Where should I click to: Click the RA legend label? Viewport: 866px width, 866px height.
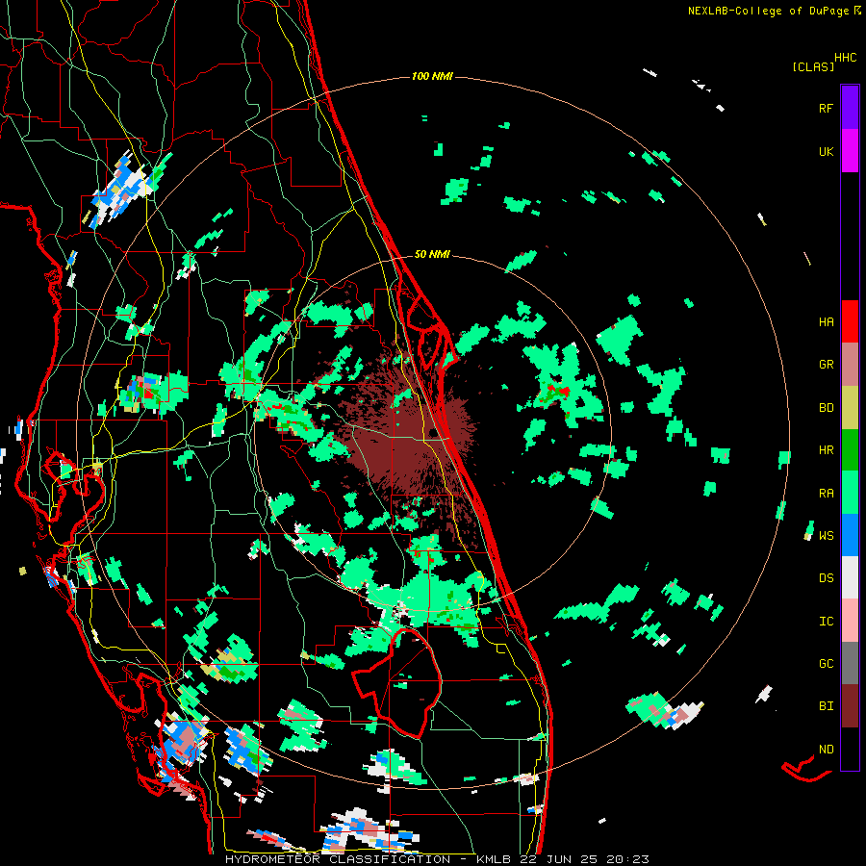pyautogui.click(x=826, y=494)
